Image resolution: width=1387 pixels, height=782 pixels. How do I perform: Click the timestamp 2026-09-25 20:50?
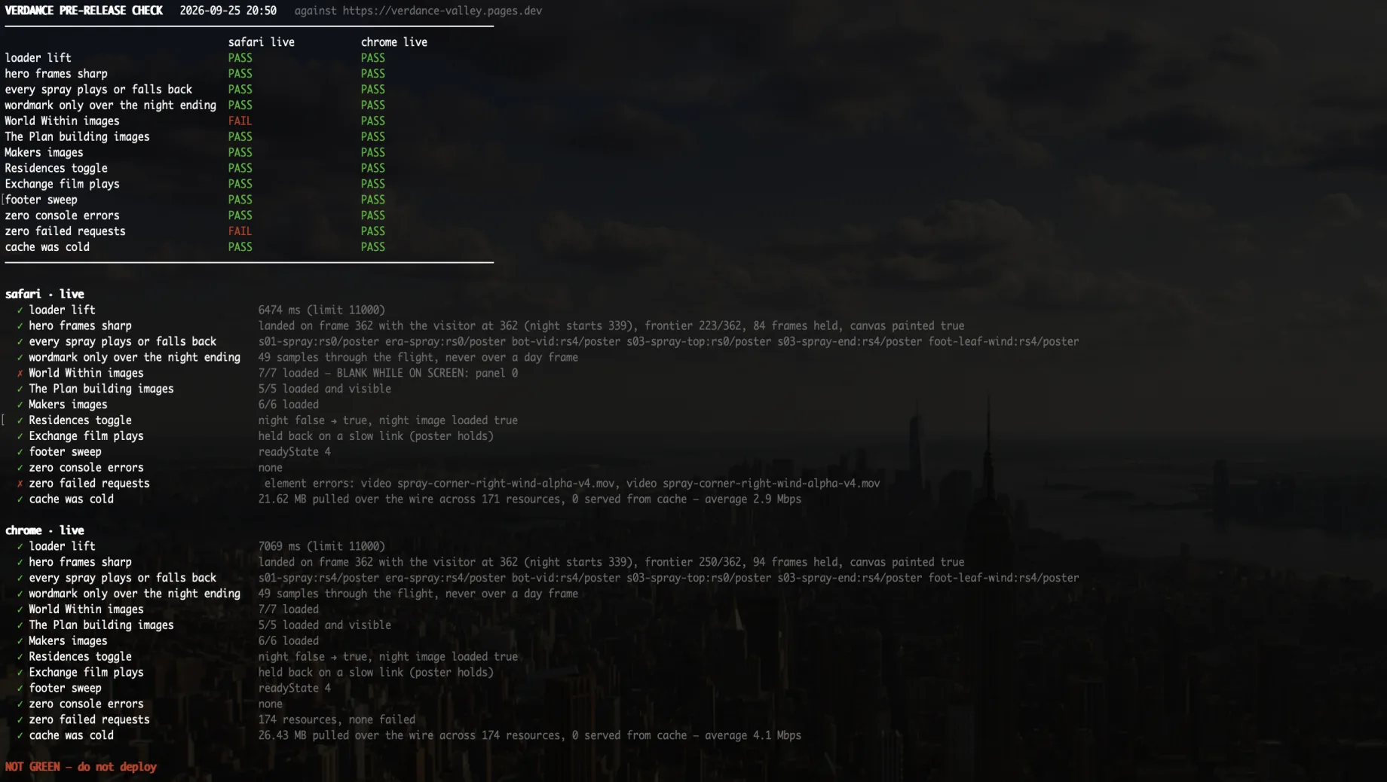point(228,11)
